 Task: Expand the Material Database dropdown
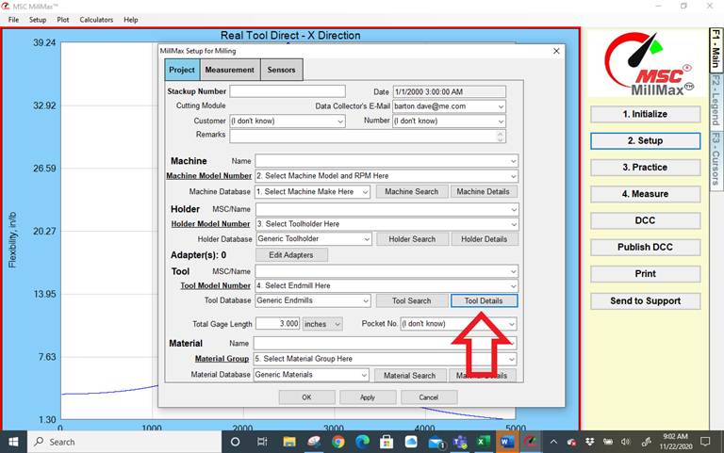pos(364,375)
